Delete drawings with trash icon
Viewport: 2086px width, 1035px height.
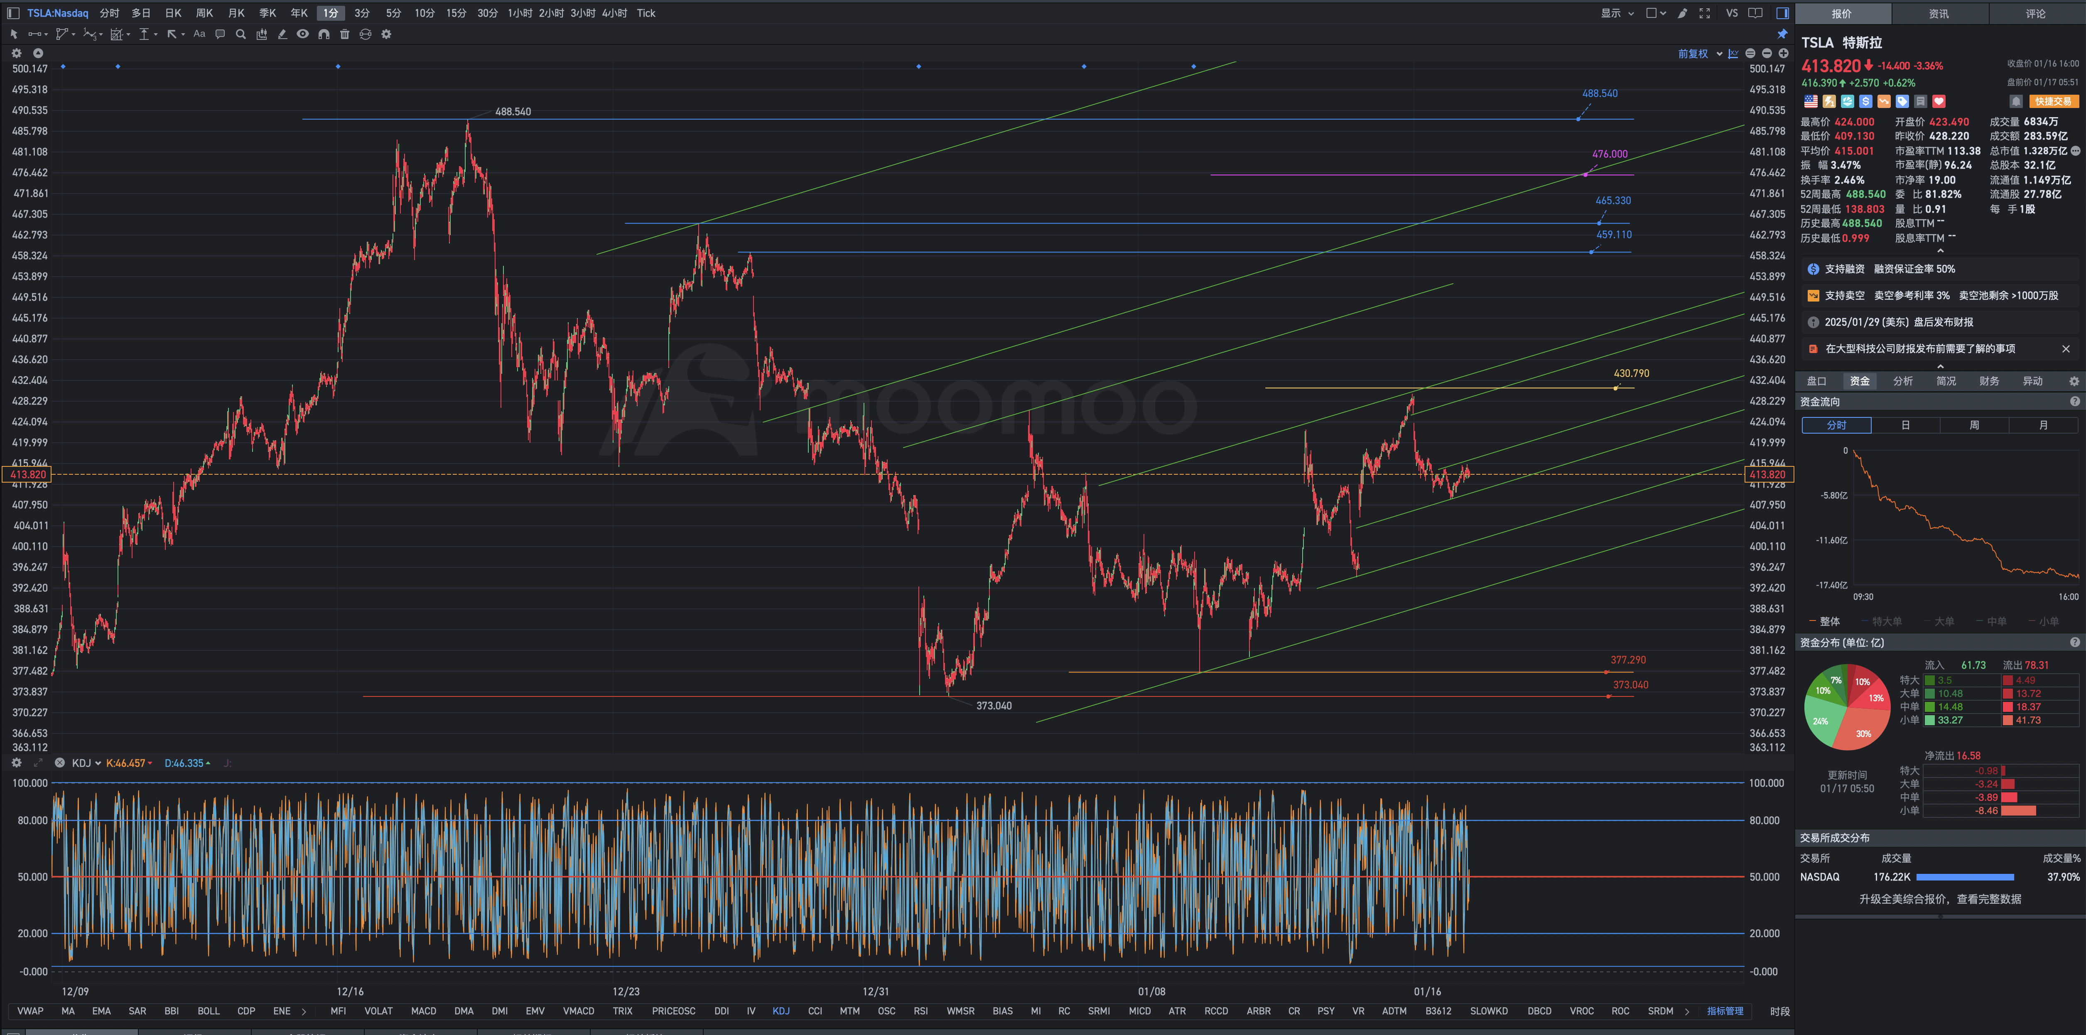[x=345, y=34]
